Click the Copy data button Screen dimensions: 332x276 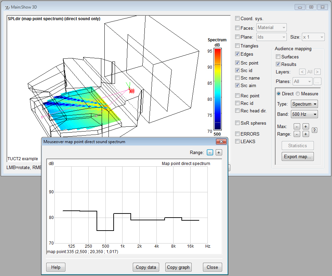tap(146, 267)
